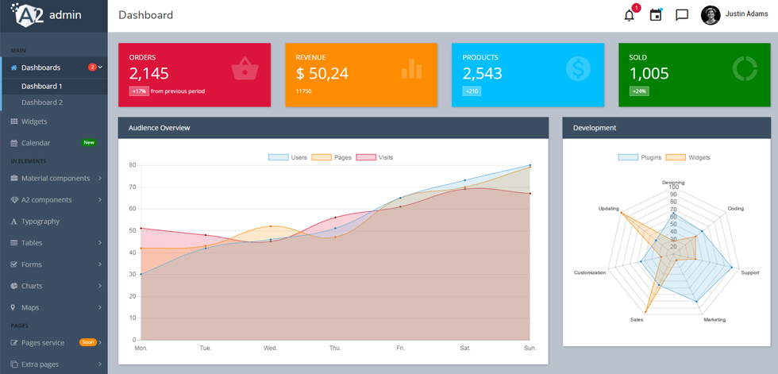The width and height of the screenshot is (778, 374).
Task: Click the 2,145 orders value
Action: tap(149, 73)
